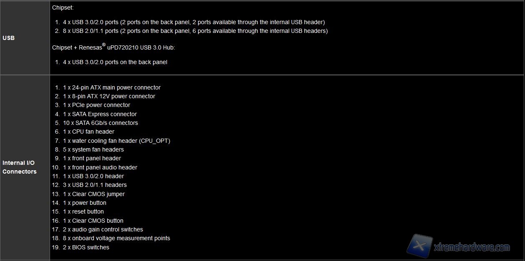Click the onboard voltage measurement points entry

(x=116, y=238)
